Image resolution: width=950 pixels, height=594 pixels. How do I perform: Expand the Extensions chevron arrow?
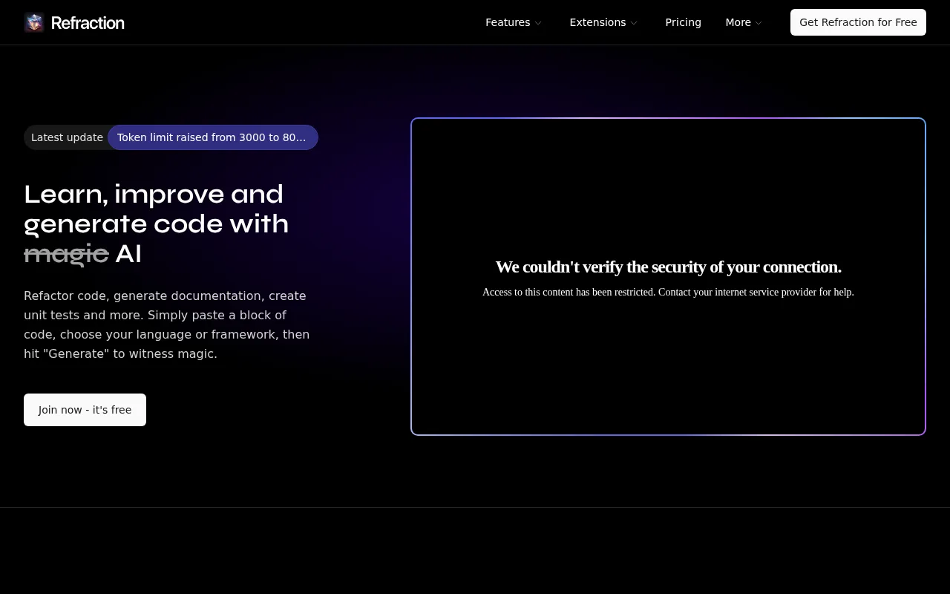pyautogui.click(x=634, y=23)
